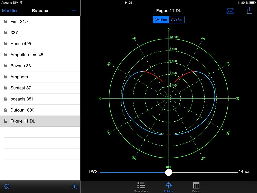Viewport: 257px width, 193px height.
Task: Tap the lock icon beside Dufour 1800
Action: (6, 110)
